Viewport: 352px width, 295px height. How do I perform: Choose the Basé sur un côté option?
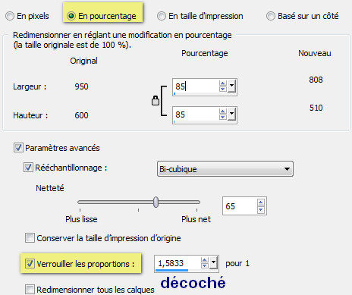271,16
